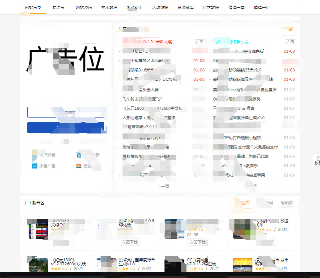Select 自学教程 in top navigation
Screen dimensions: 320x278
[211, 7]
